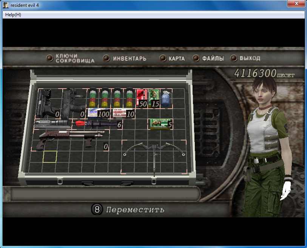Open the Инвентарь tab
This screenshot has width=307, height=248.
[x=125, y=58]
